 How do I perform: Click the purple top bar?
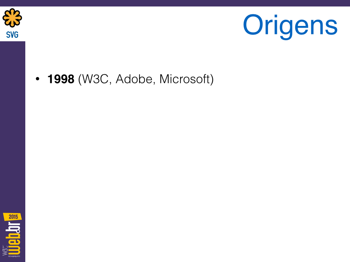pos(175,3)
